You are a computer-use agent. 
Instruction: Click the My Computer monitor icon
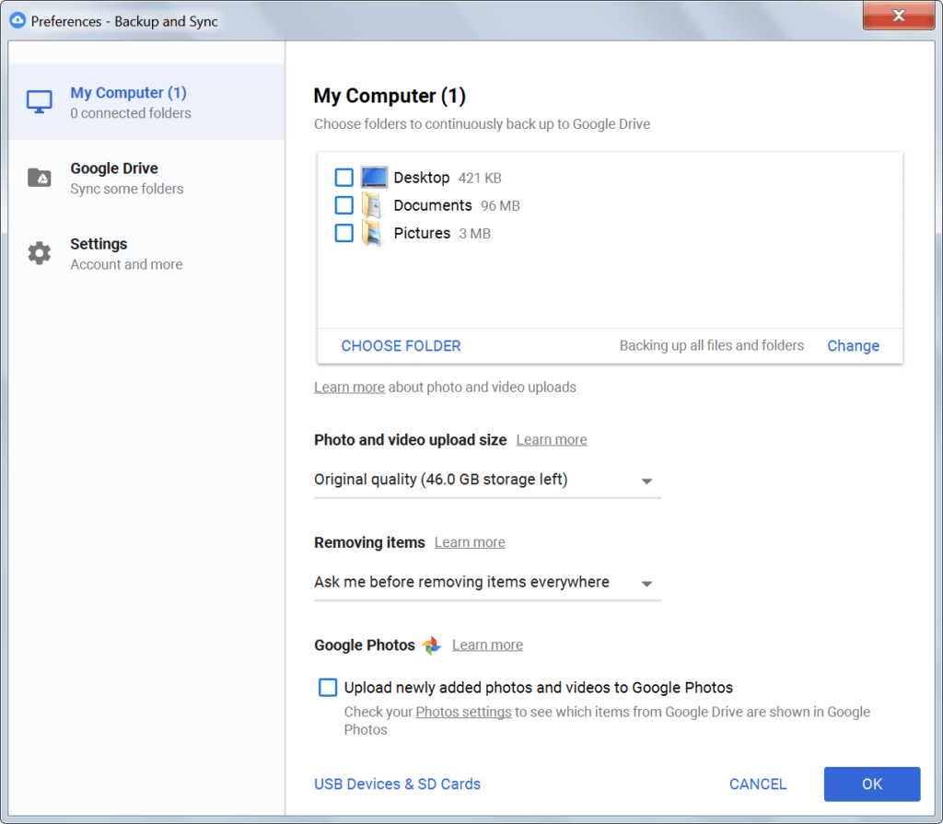pyautogui.click(x=39, y=101)
